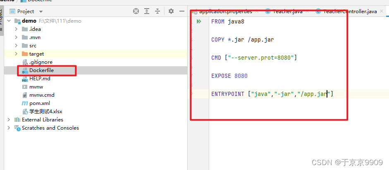This screenshot has height=170, width=389.
Task: Click Collapse All icon in Project toolbar
Action: click(158, 12)
